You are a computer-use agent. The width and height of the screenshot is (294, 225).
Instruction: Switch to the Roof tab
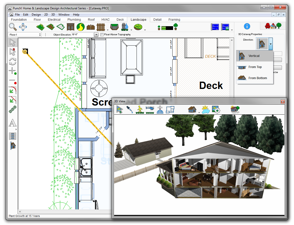pos(91,19)
